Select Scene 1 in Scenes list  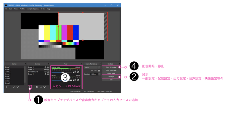tap(14, 67)
